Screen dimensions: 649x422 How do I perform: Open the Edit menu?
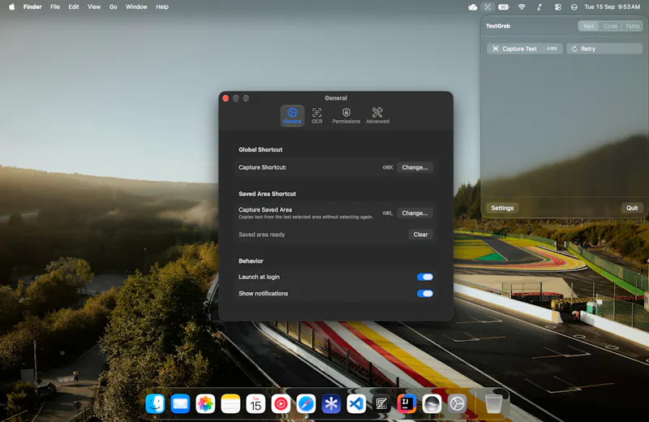tap(74, 6)
